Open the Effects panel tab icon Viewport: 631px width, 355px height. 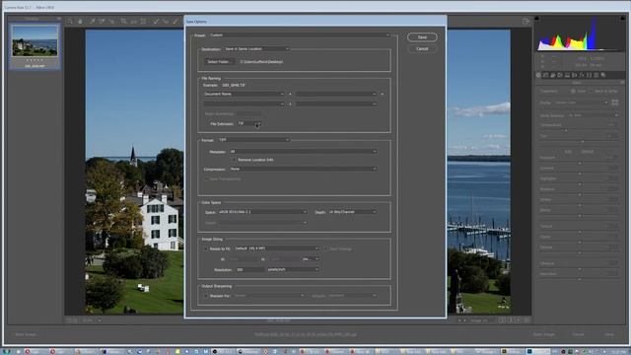(582, 75)
